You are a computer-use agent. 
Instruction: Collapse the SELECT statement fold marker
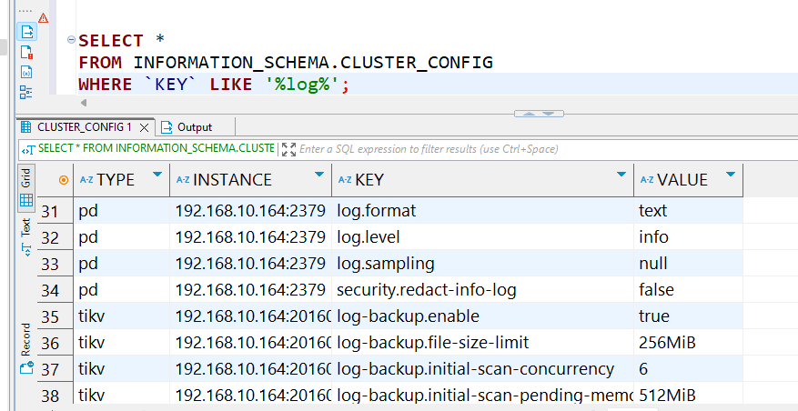[71, 41]
